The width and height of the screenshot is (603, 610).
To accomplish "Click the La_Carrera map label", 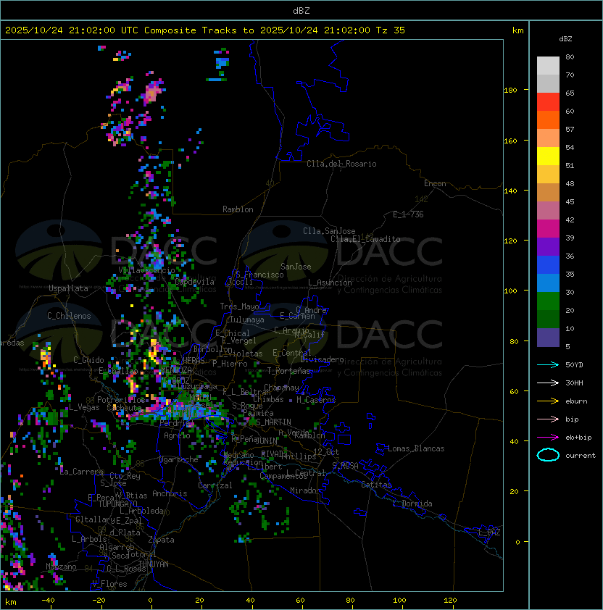I will 82,472.
